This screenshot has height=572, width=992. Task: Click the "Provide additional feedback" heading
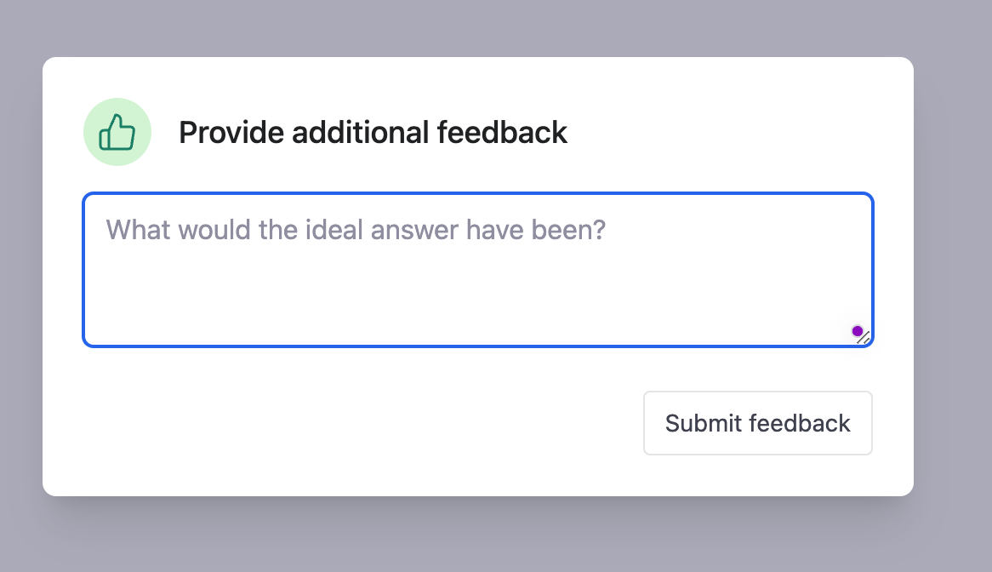373,132
